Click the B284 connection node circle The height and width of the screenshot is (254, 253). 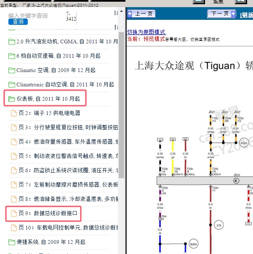(193, 244)
